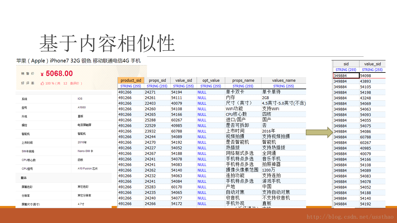The width and height of the screenshot is (397, 223).
Task: Select the A10 Fusion 芯片 value
Action: click(x=87, y=168)
